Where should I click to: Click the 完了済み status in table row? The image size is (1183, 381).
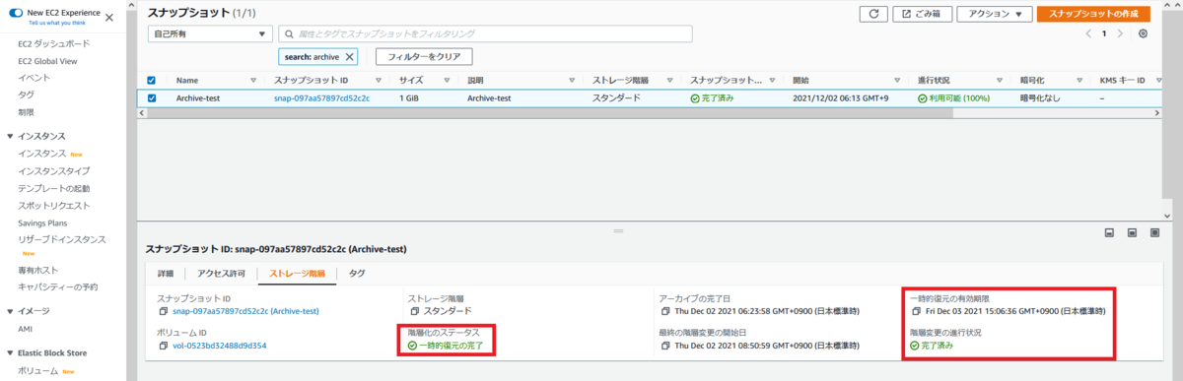coord(712,98)
